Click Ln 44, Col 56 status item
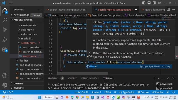 (81, 92)
